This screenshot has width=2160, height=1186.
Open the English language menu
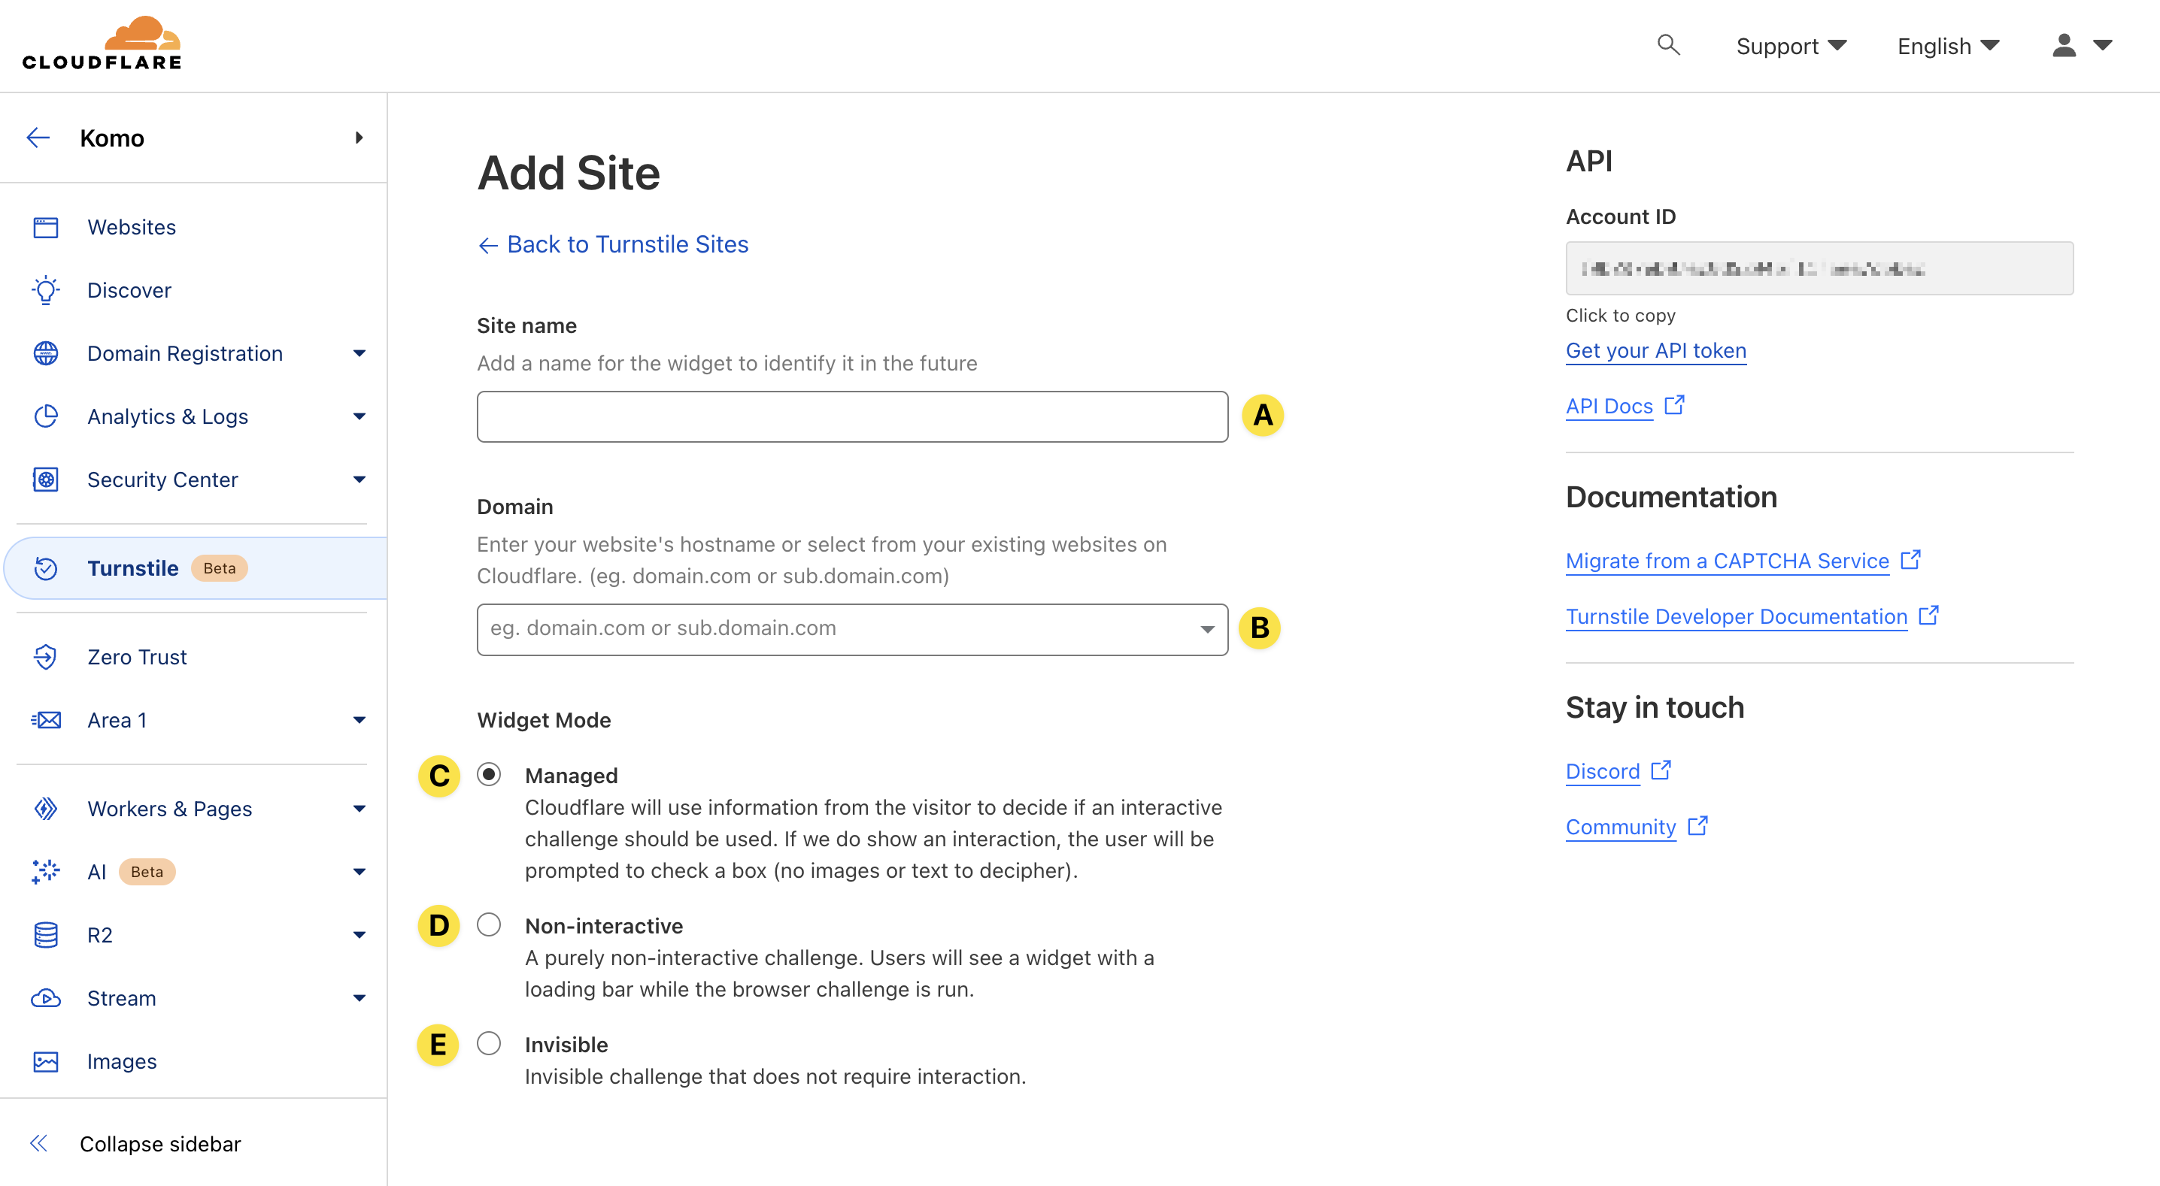click(x=1948, y=46)
